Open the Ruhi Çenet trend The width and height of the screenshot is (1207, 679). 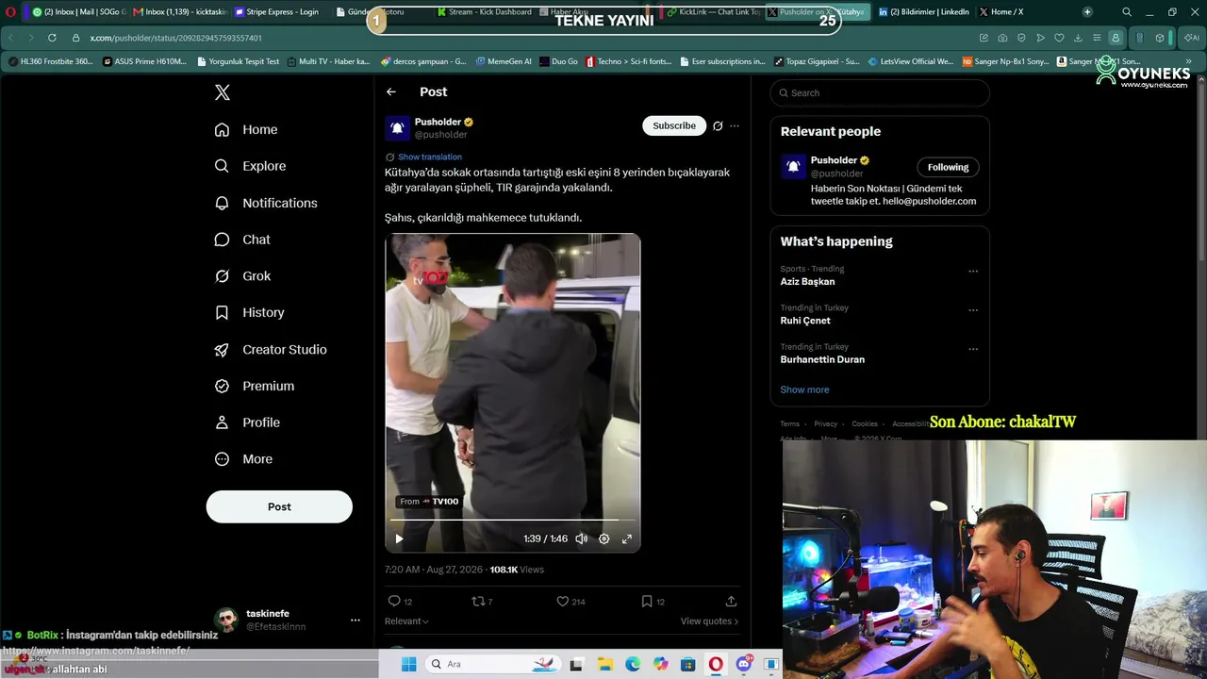(x=805, y=321)
